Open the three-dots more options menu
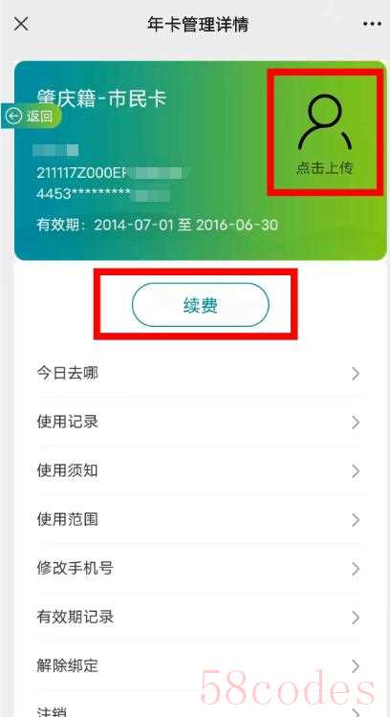390x717 pixels. coord(372,24)
